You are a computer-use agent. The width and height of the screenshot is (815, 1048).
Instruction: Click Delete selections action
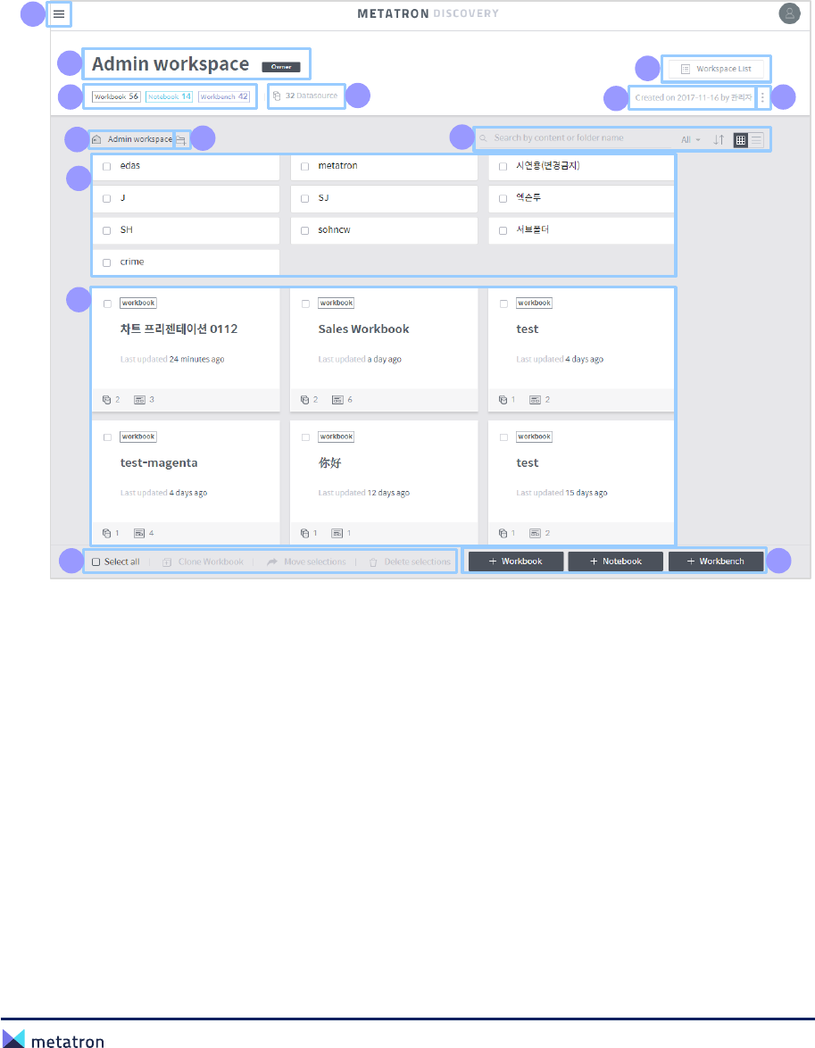point(411,562)
